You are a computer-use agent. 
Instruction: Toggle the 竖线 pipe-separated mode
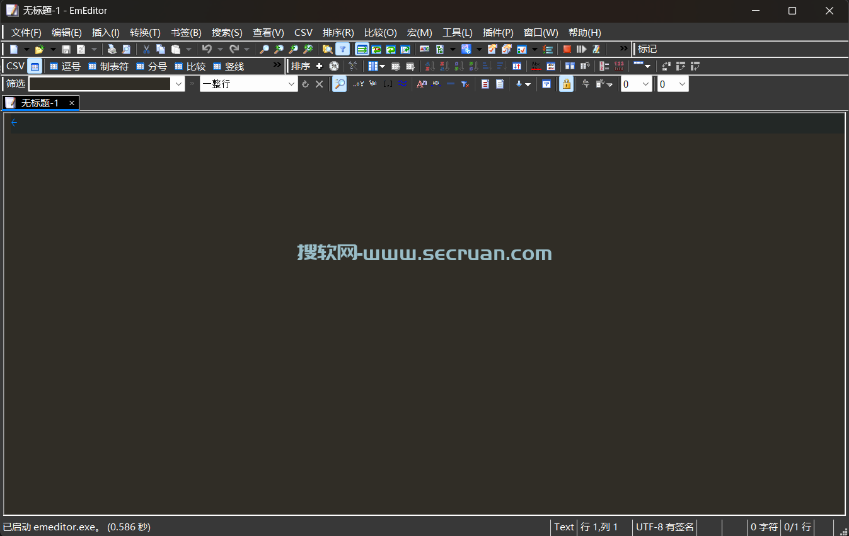coord(228,66)
